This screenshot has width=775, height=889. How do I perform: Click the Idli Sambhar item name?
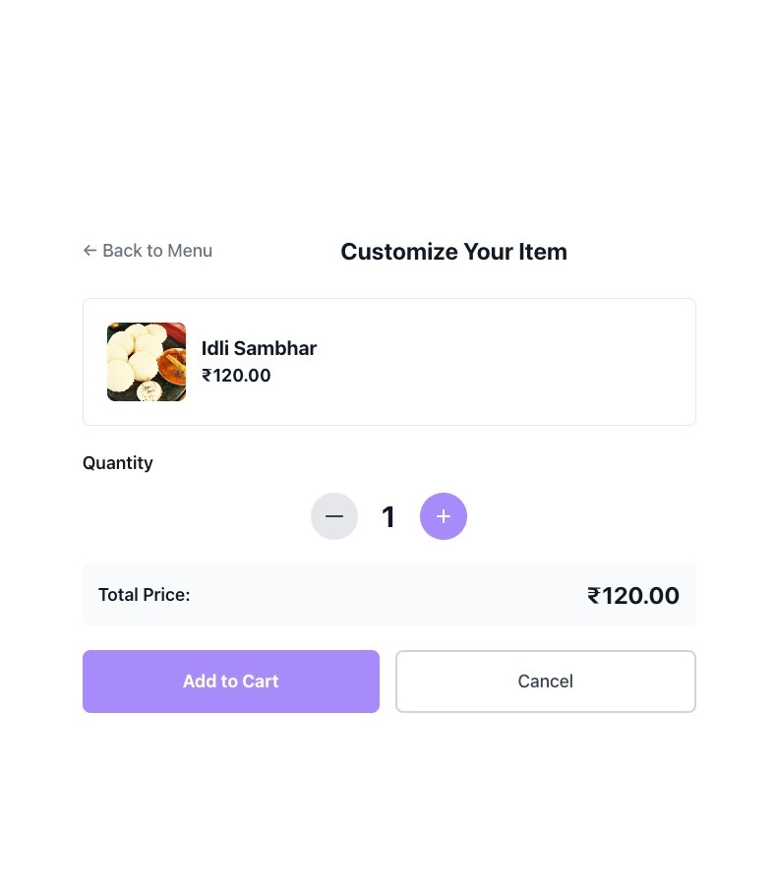[x=259, y=348]
